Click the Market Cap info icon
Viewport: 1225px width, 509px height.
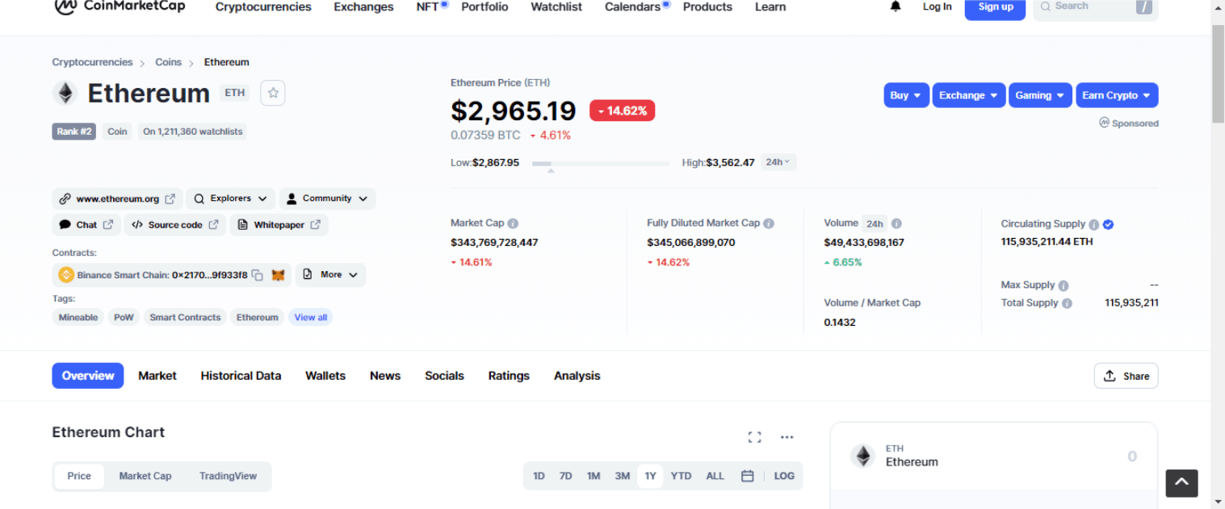(x=513, y=223)
